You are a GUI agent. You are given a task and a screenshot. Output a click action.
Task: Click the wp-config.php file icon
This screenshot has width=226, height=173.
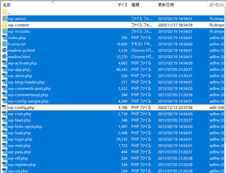pyautogui.click(x=5, y=107)
